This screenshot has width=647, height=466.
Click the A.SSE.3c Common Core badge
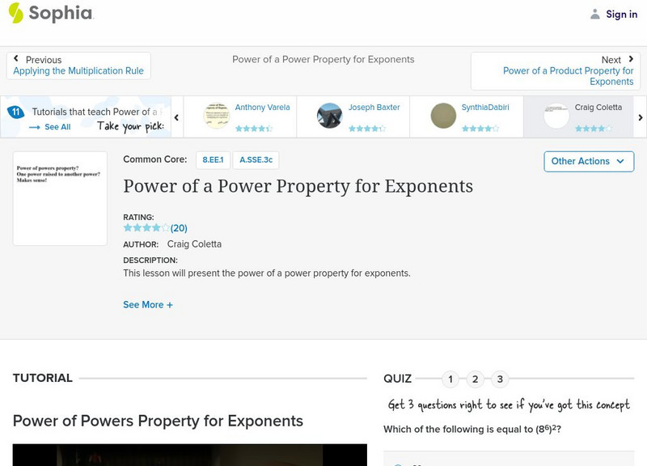pos(255,159)
